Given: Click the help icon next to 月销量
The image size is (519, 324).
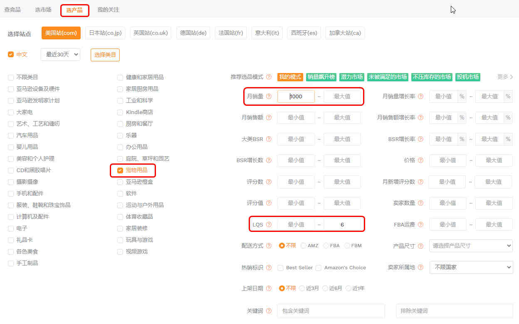Looking at the screenshot, I should [269, 96].
